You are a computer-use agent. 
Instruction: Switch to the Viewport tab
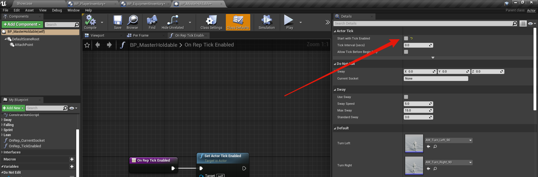click(97, 36)
